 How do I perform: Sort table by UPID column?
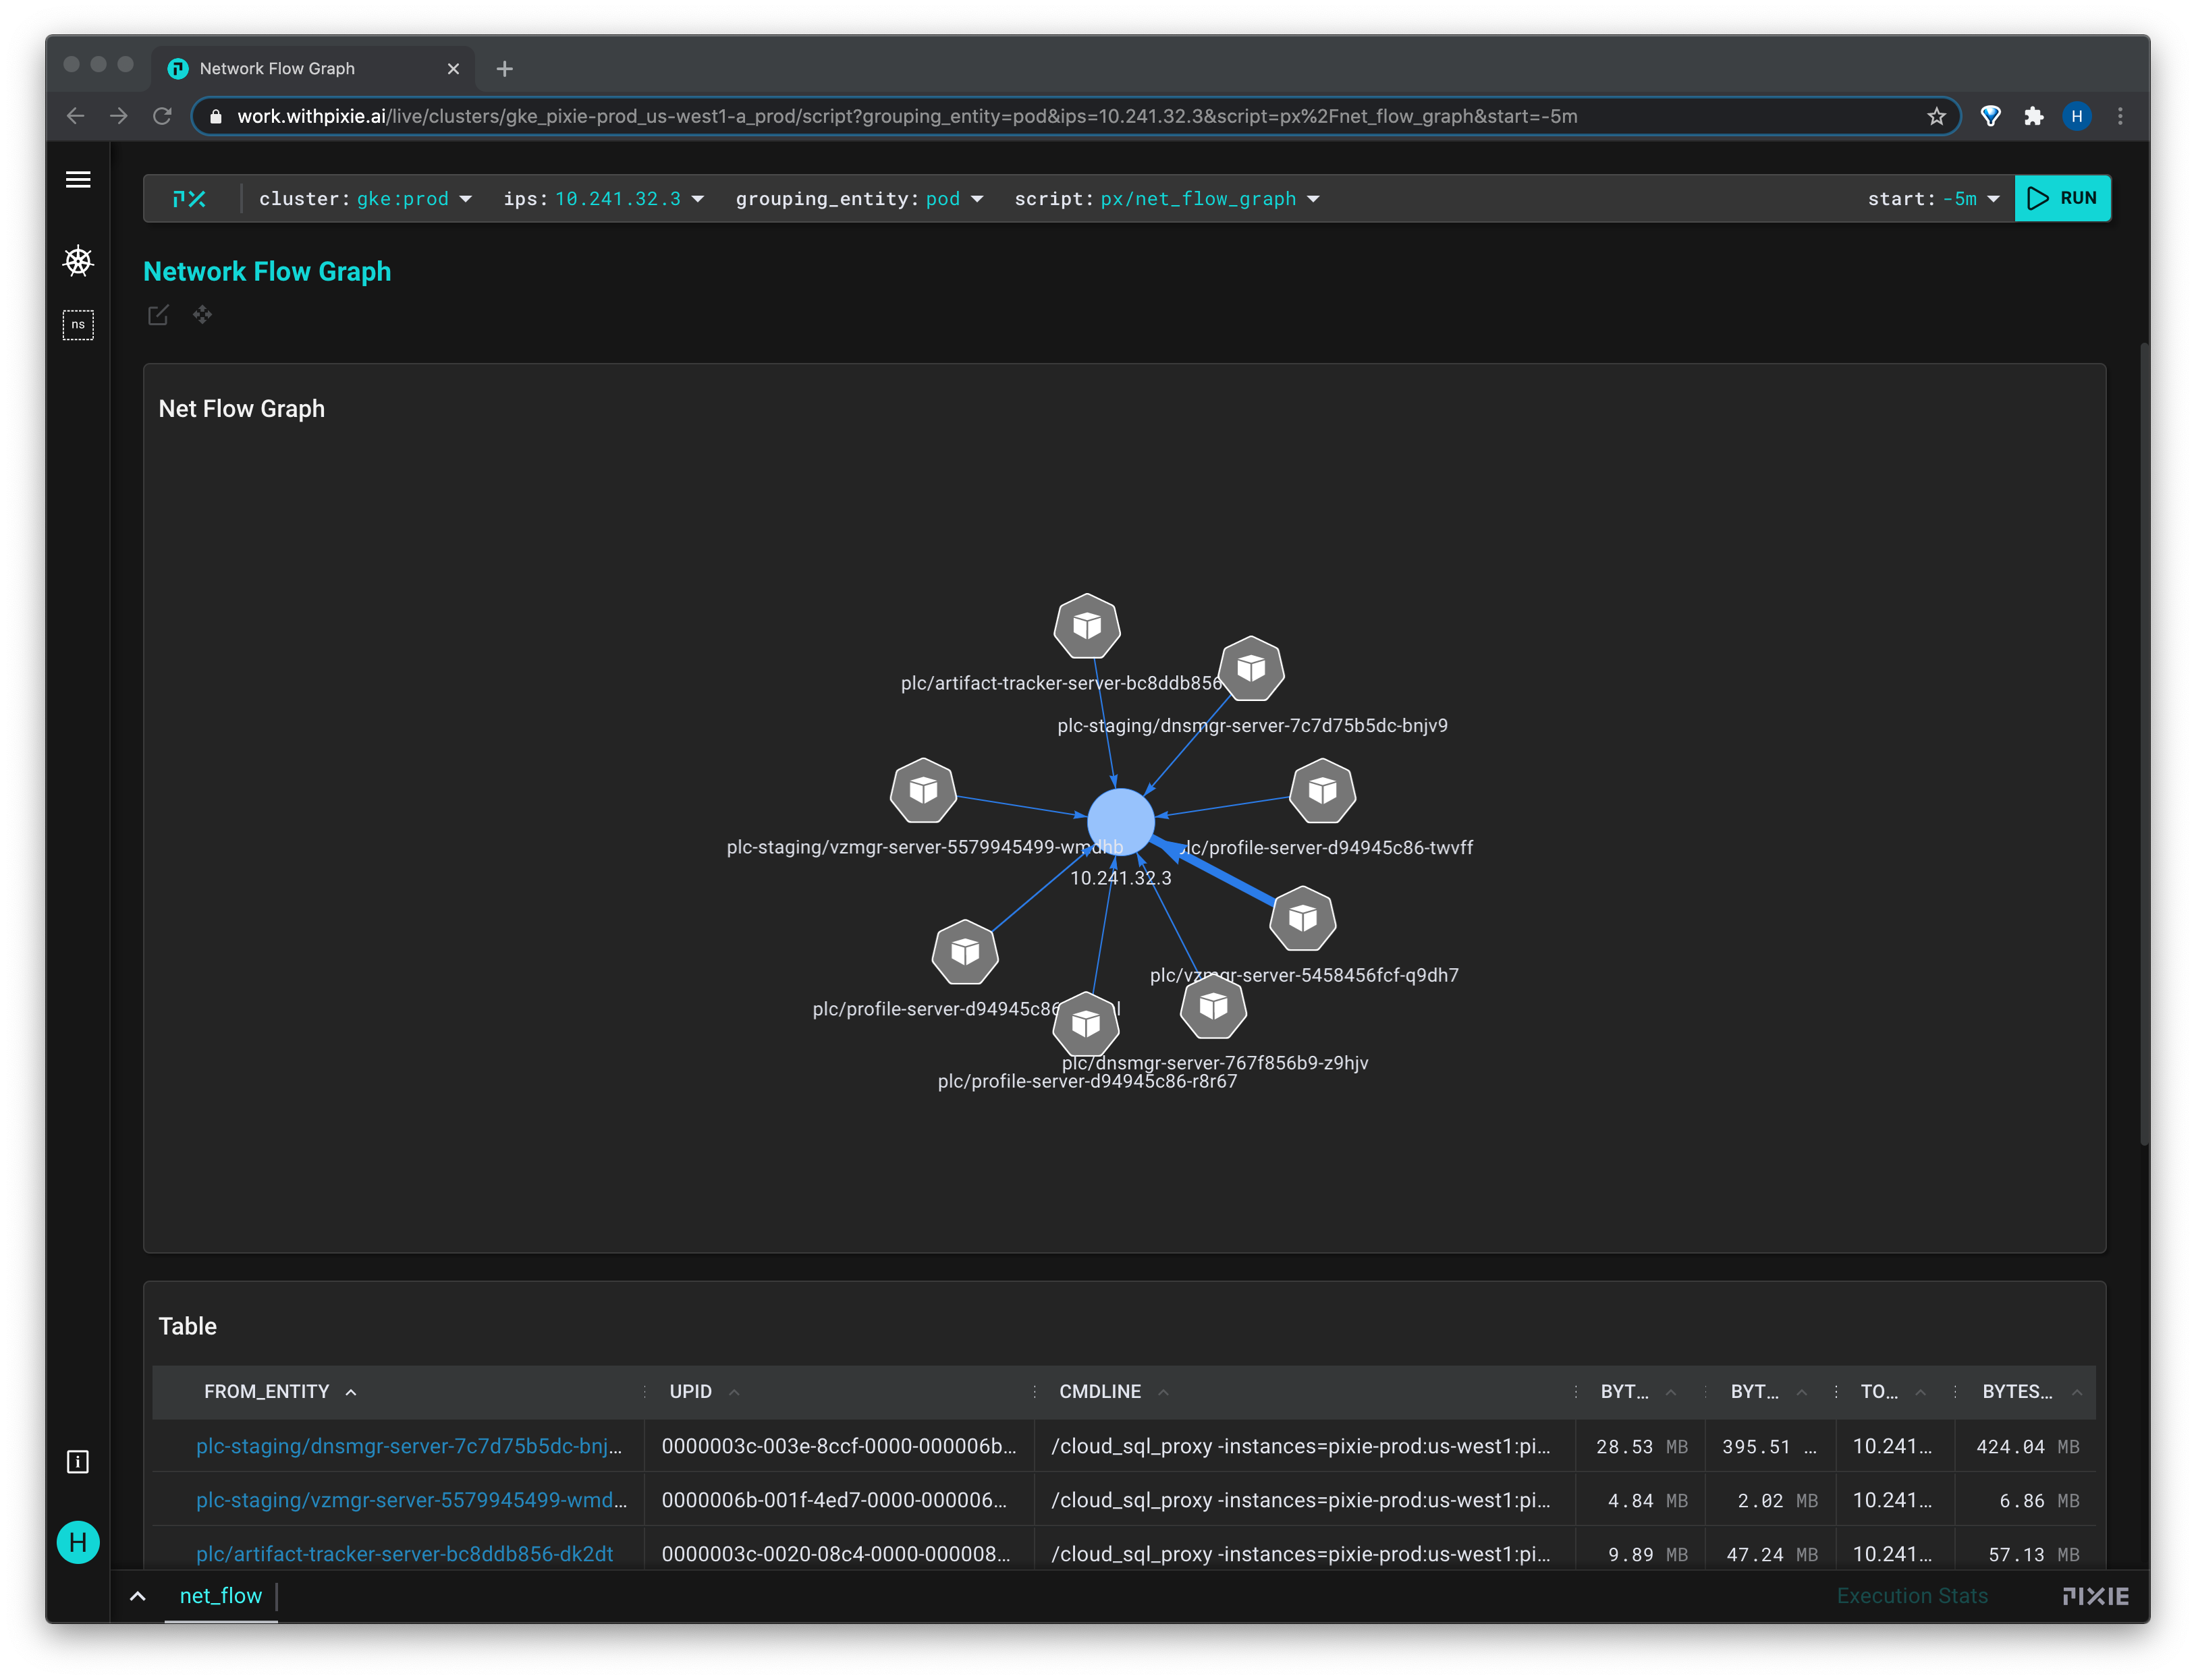coord(691,1392)
